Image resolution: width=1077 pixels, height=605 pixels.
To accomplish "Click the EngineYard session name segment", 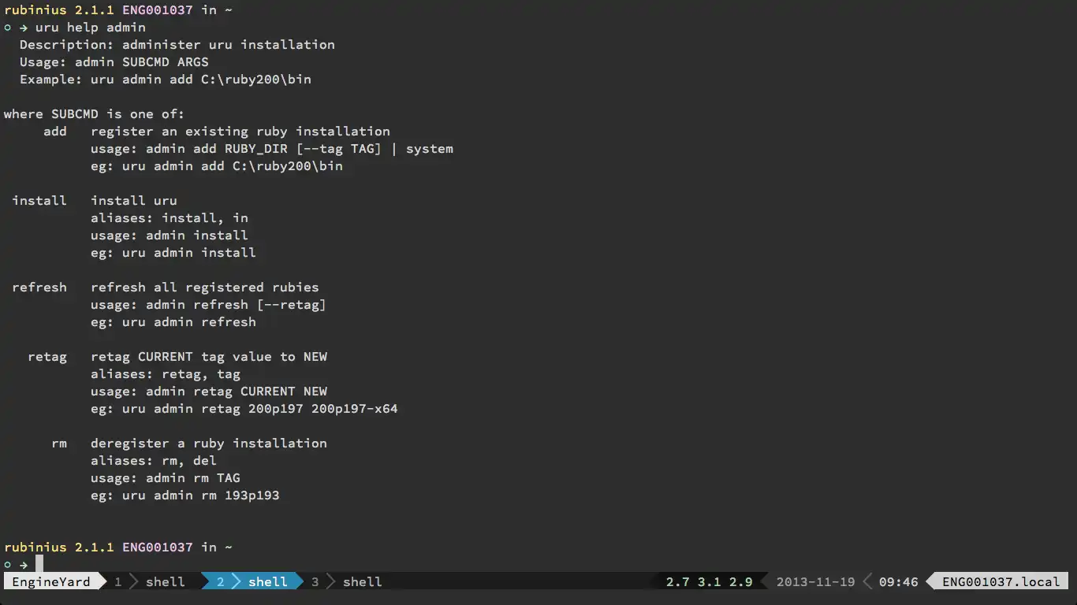I will click(51, 582).
